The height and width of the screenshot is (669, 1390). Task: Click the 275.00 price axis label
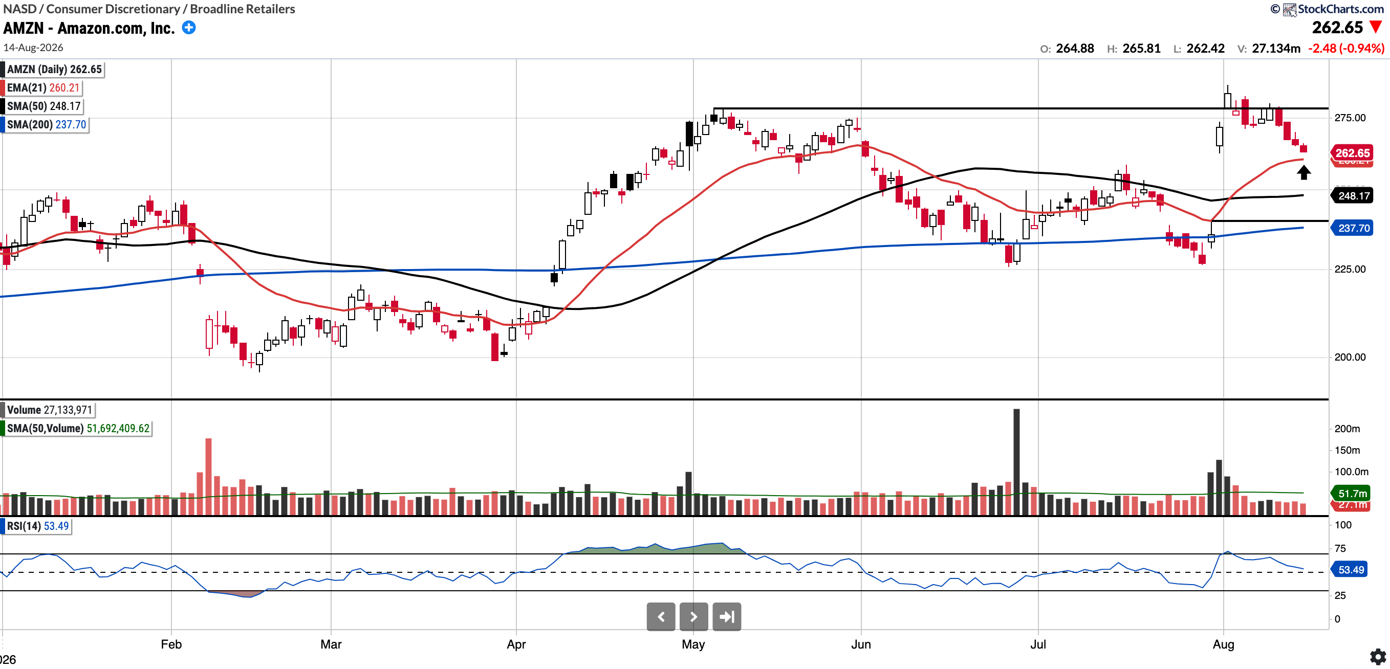tap(1350, 118)
